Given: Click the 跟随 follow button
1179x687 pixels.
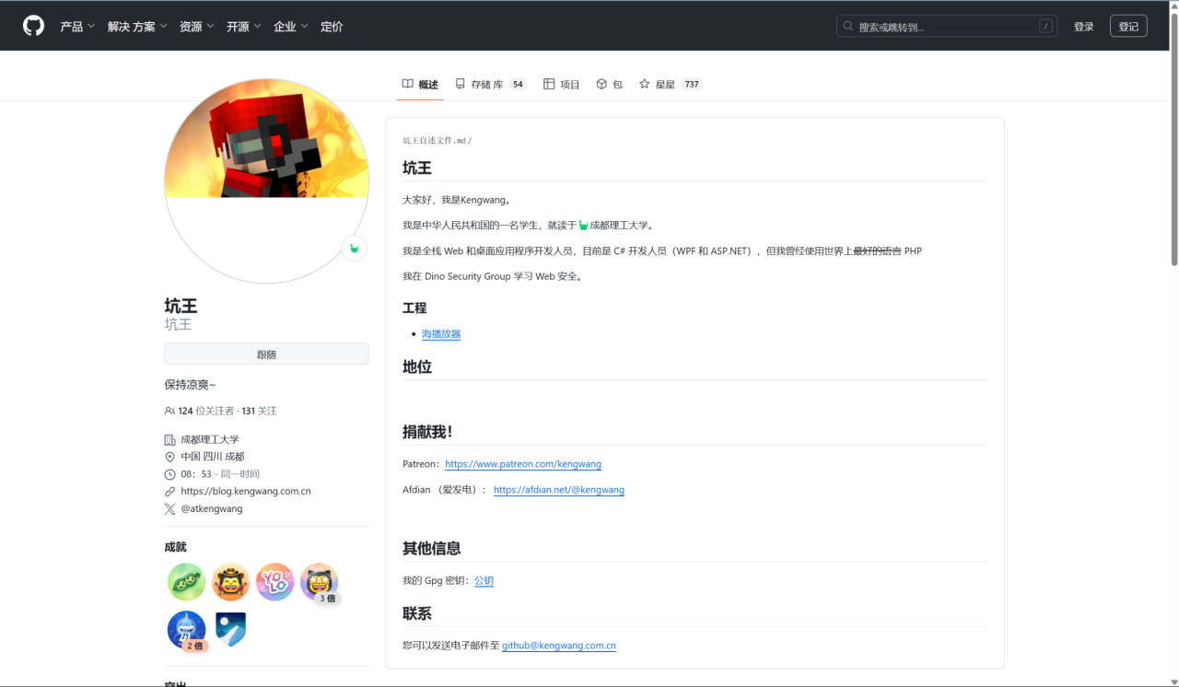Looking at the screenshot, I should [x=266, y=354].
